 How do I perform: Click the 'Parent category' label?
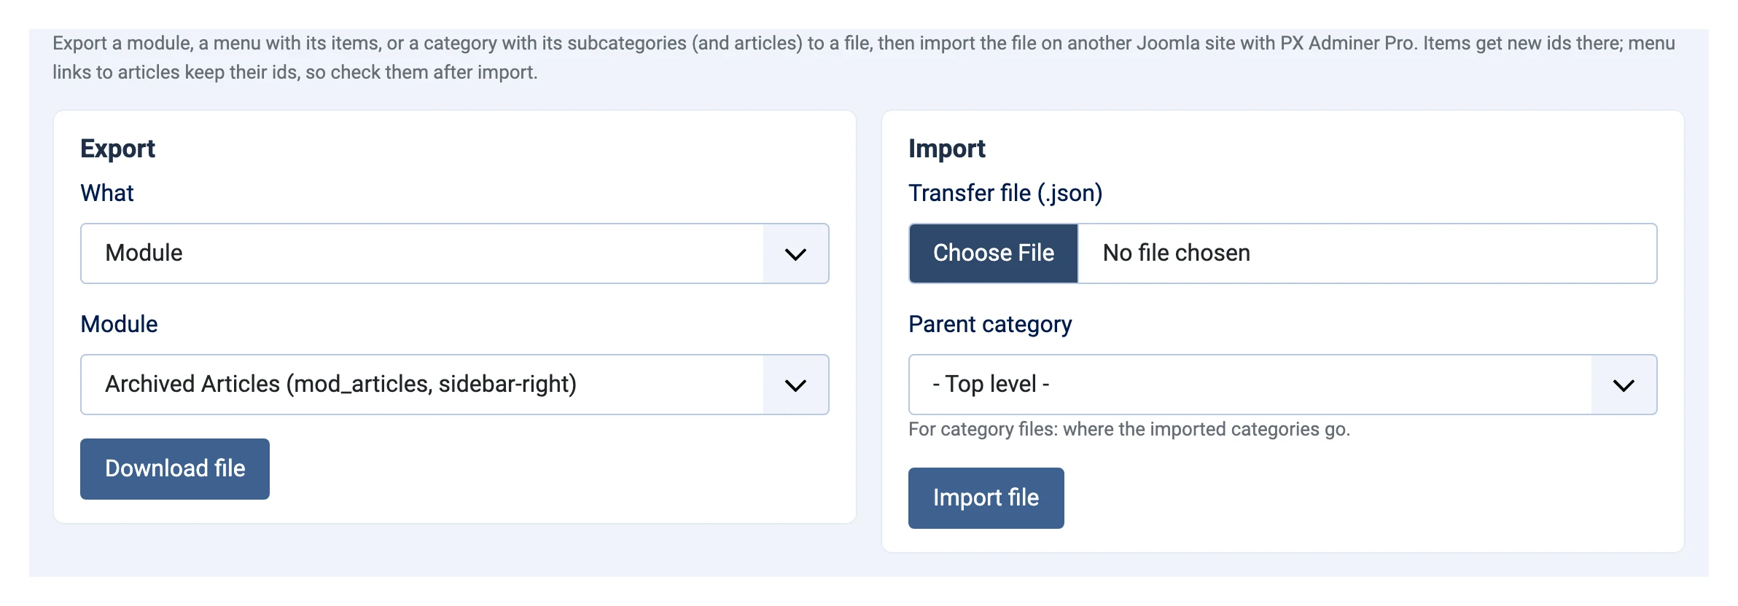(990, 324)
